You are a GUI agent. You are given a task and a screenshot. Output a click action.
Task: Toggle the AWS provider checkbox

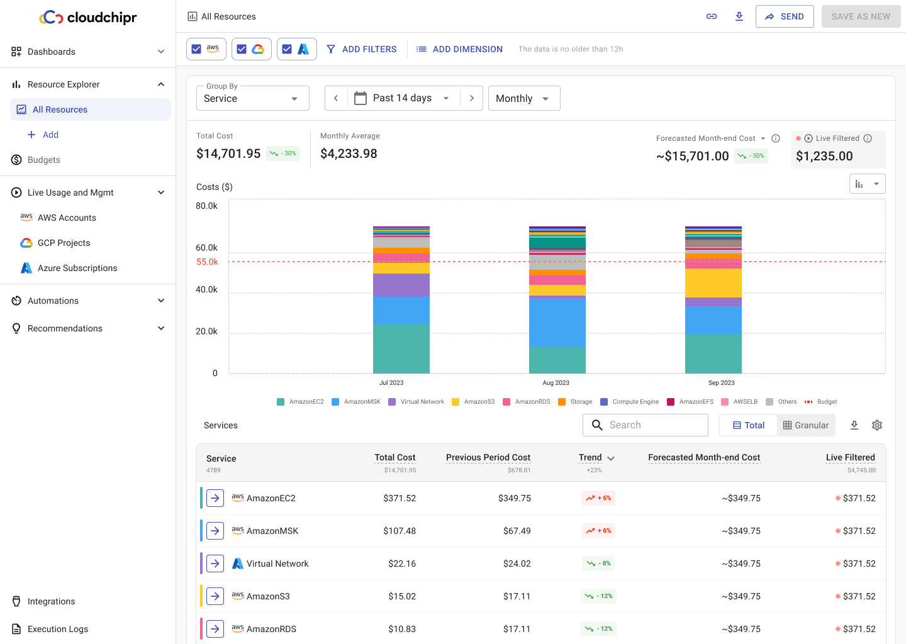196,49
